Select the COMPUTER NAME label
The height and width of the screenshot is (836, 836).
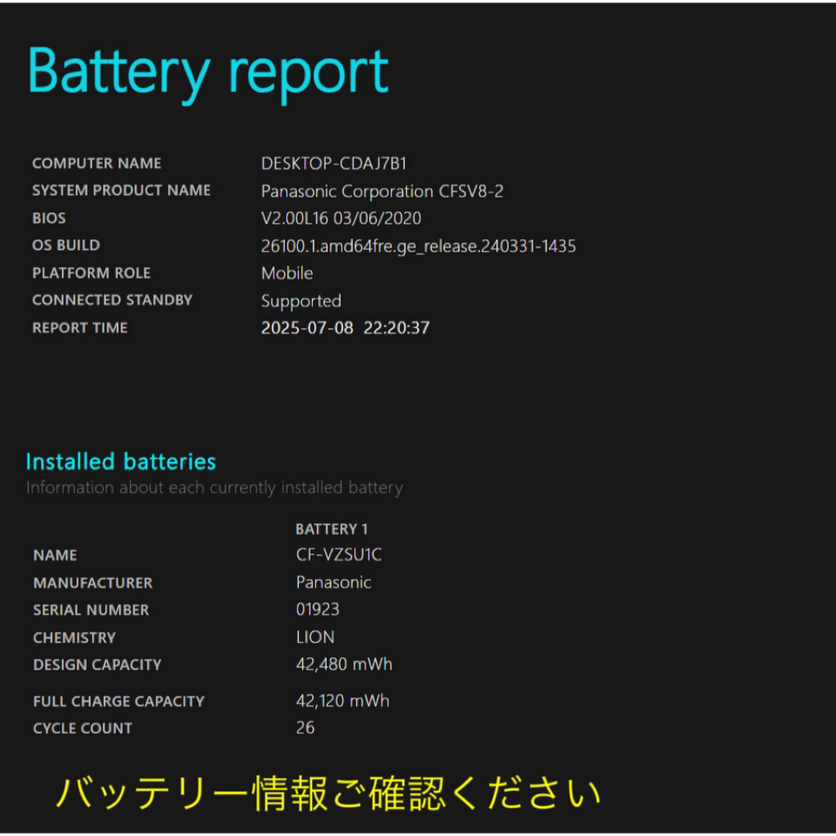click(97, 163)
